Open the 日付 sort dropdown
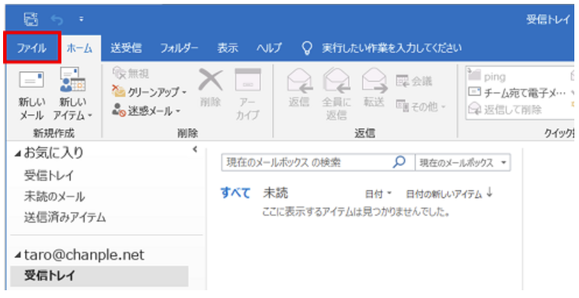579x298 pixels. pyautogui.click(x=378, y=194)
